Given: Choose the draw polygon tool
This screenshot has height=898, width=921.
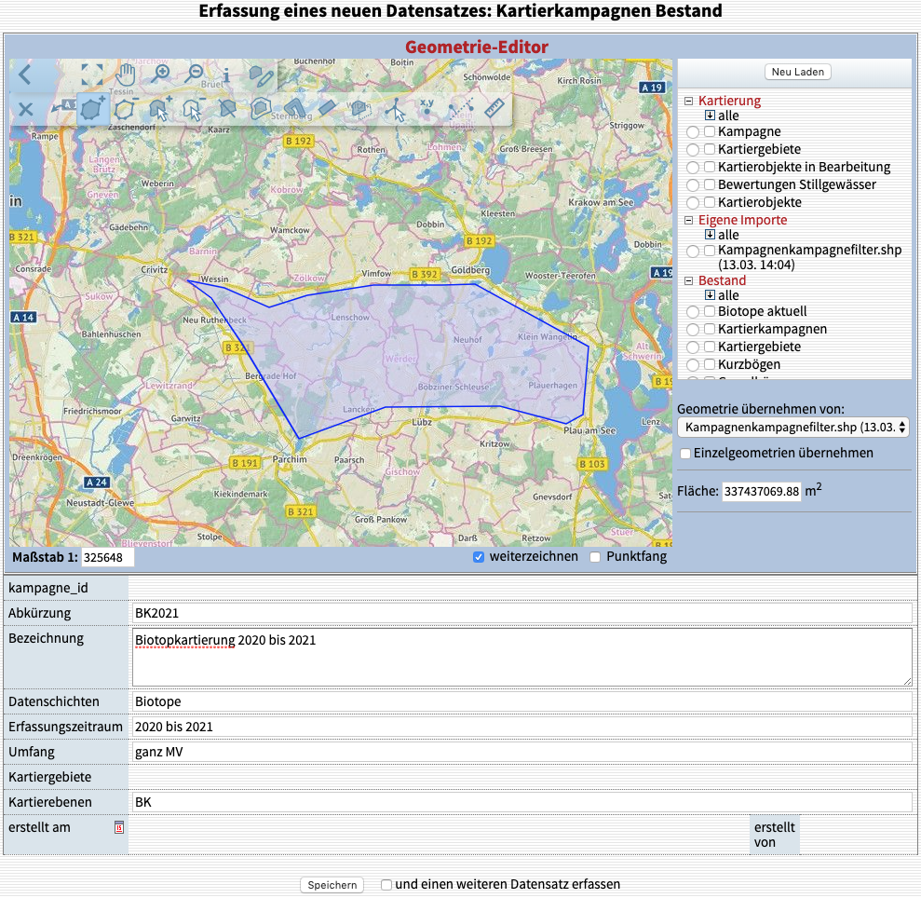Looking at the screenshot, I should coord(91,109).
